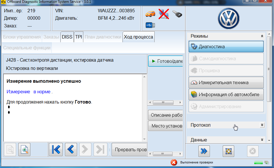
Task: Click the horizontal scrollbar under Готово button
Action: [x=165, y=102]
